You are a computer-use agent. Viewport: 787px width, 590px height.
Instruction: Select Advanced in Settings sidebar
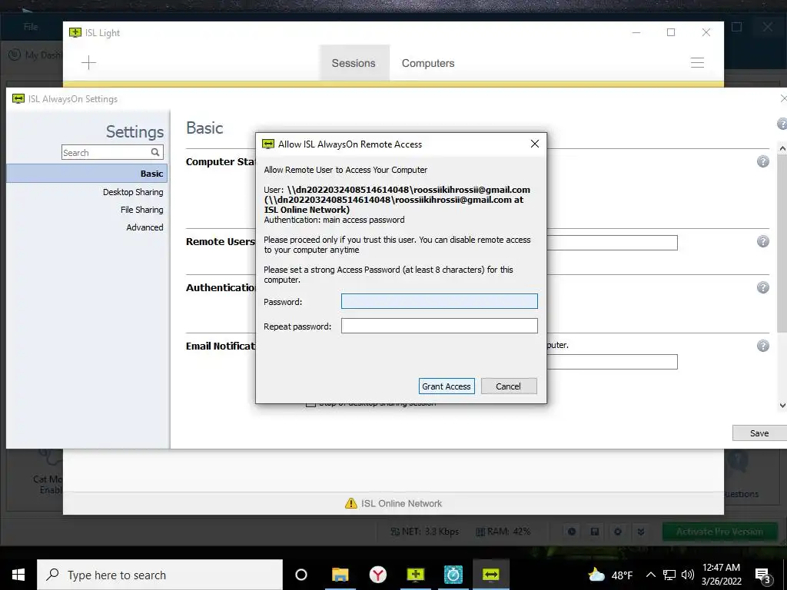click(x=144, y=227)
